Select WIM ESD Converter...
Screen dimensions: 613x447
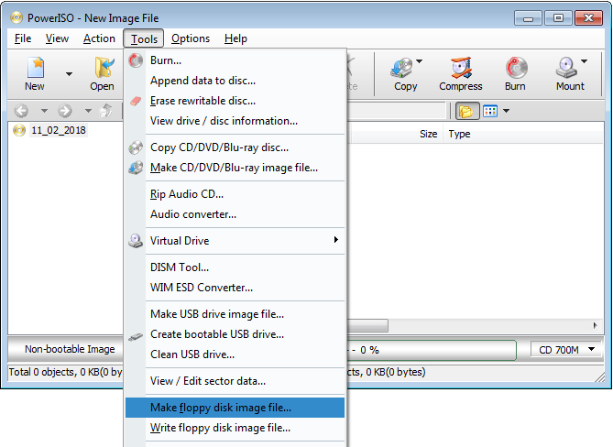tap(235, 288)
